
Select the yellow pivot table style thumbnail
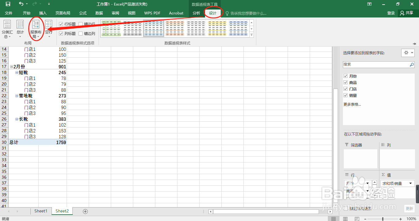(217, 29)
